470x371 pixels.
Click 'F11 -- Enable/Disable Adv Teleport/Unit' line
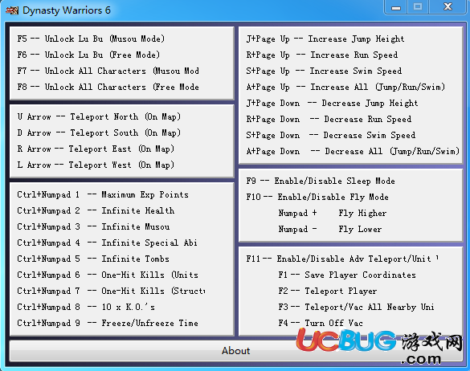coord(342,259)
